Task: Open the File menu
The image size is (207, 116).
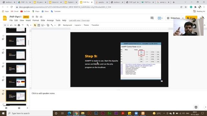Action: (x=11, y=20)
